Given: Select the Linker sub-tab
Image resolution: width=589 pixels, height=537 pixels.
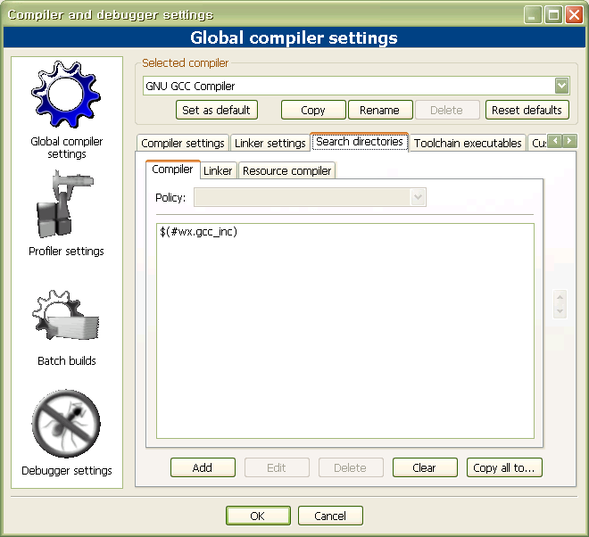Looking at the screenshot, I should coord(218,171).
